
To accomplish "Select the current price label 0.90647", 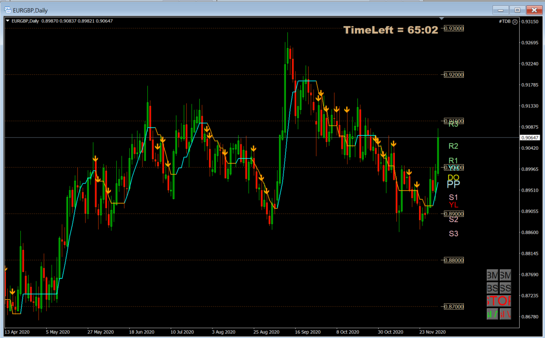I will pyautogui.click(x=531, y=138).
